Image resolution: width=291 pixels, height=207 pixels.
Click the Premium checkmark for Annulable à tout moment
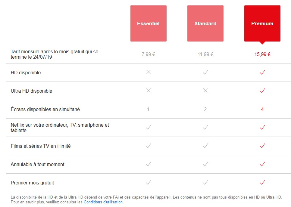point(262,164)
